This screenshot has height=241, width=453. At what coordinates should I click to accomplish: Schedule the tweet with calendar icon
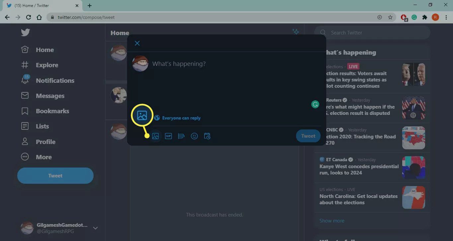[207, 136]
